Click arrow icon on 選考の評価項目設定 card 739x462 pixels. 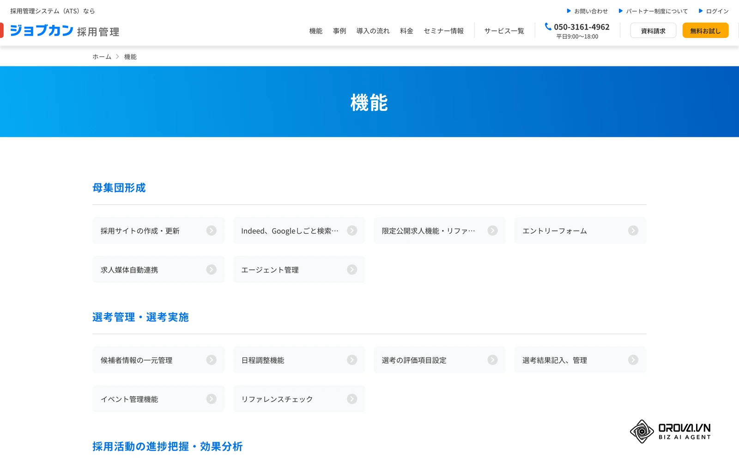click(x=493, y=360)
